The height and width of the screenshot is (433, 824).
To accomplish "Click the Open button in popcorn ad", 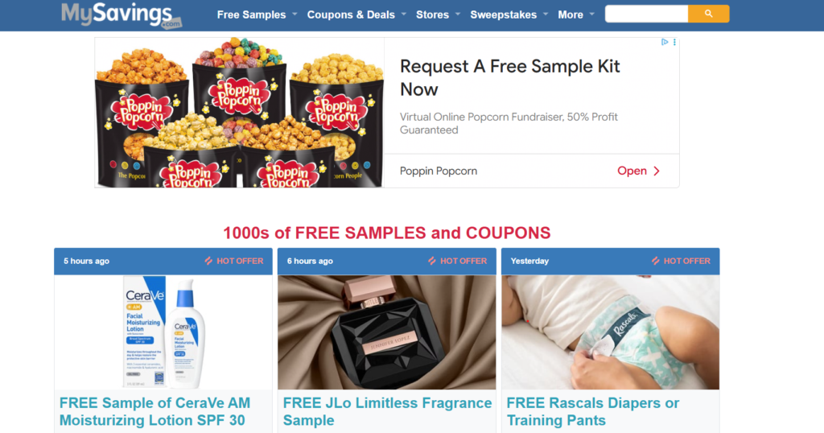I will [x=638, y=171].
